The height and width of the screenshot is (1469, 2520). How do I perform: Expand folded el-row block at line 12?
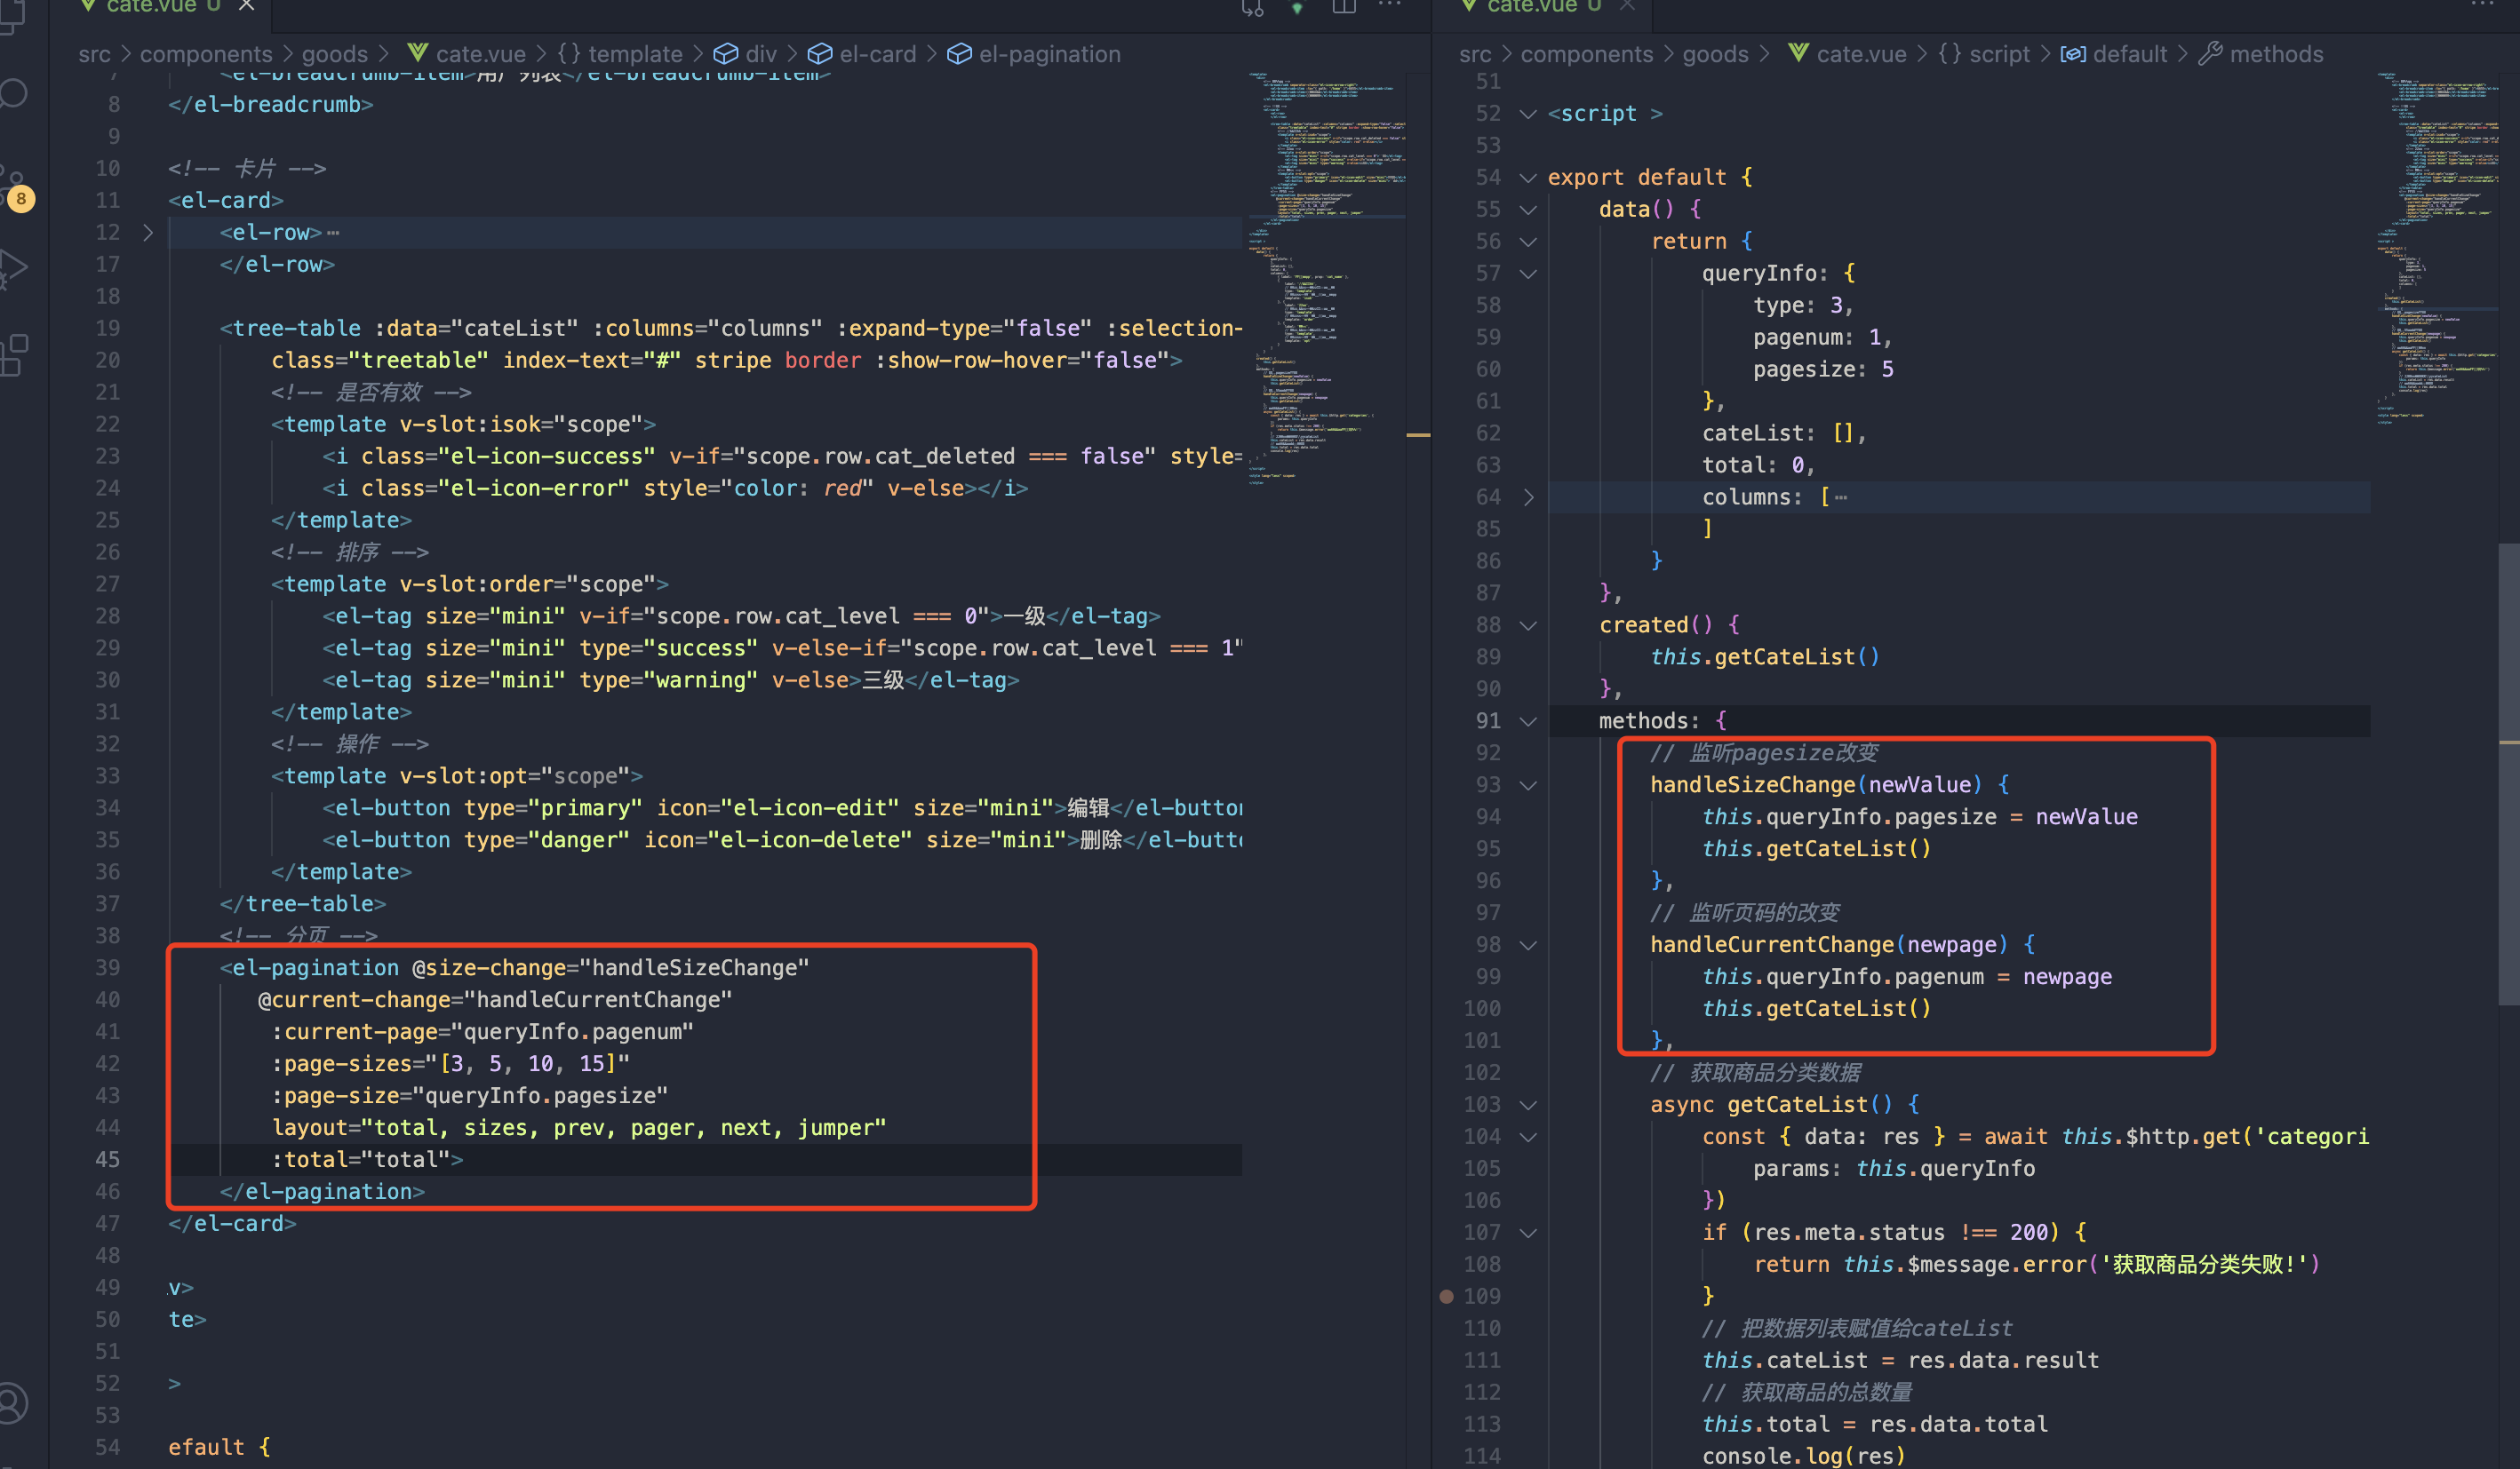pyautogui.click(x=148, y=233)
